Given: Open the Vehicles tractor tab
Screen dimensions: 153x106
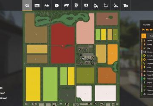Looking at the screenshot, I should click(x=47, y=5).
